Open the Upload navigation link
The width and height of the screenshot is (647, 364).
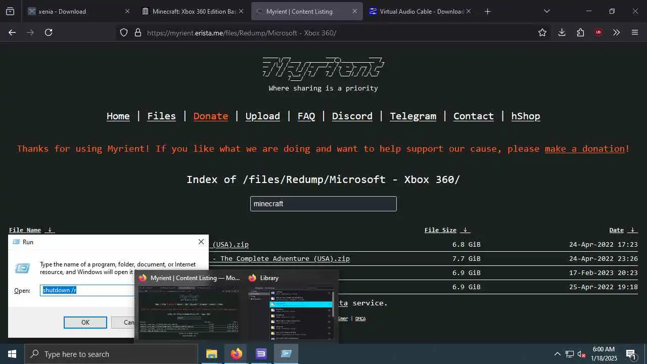(x=263, y=116)
